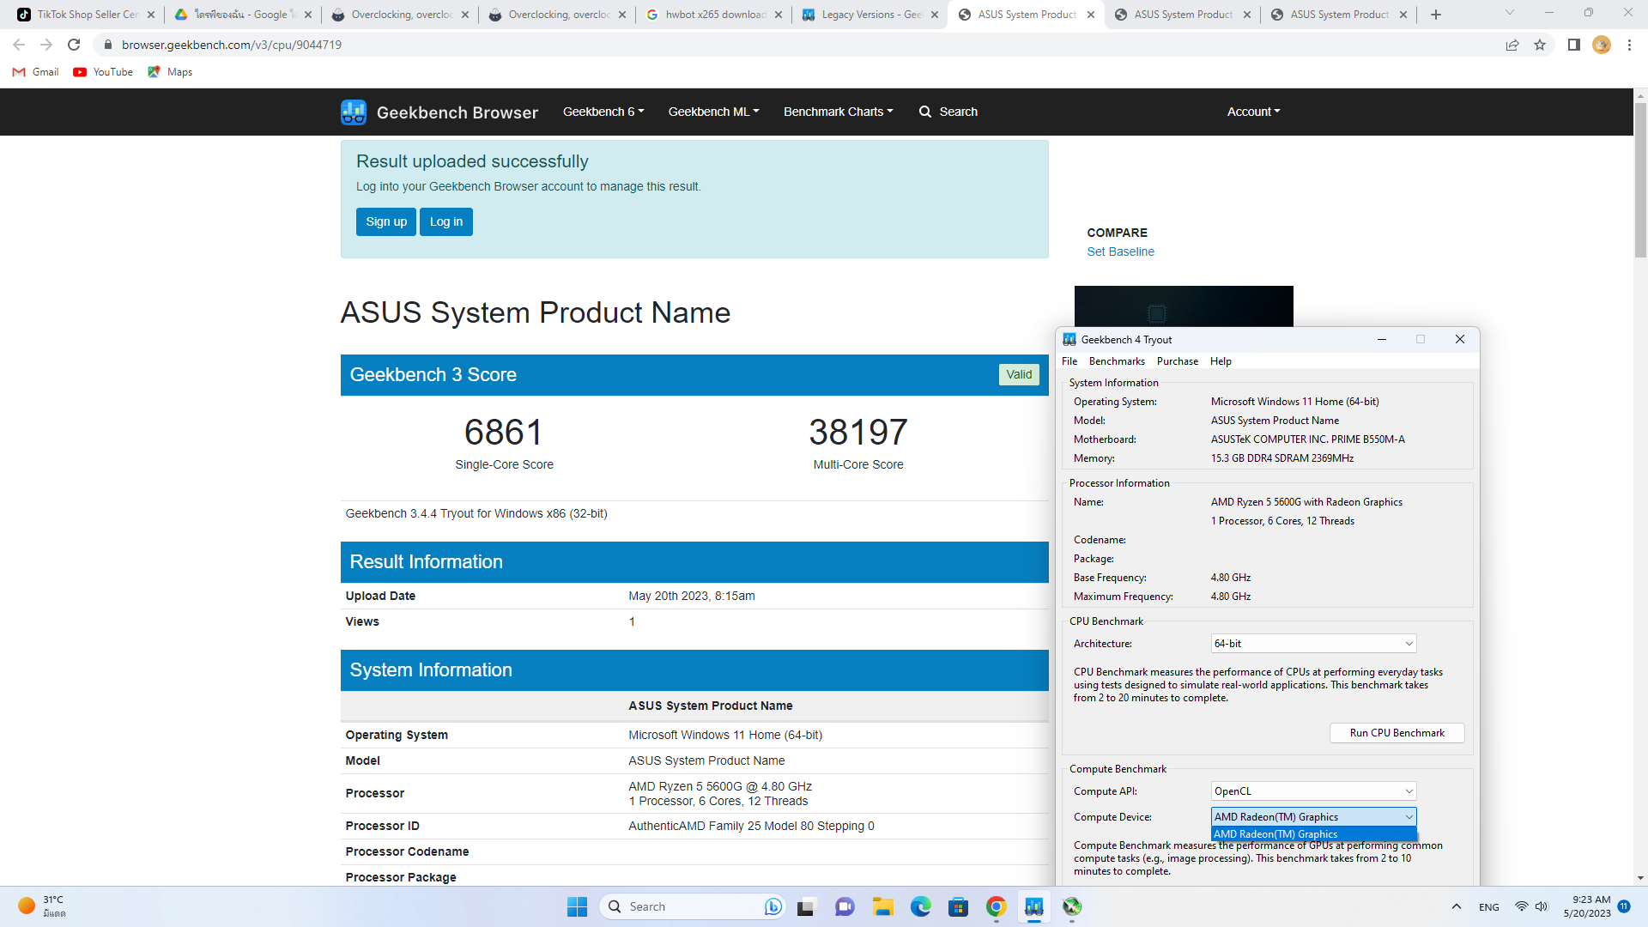Expand the Architecture 64-bit dropdown
The width and height of the screenshot is (1648, 927).
pyautogui.click(x=1313, y=644)
